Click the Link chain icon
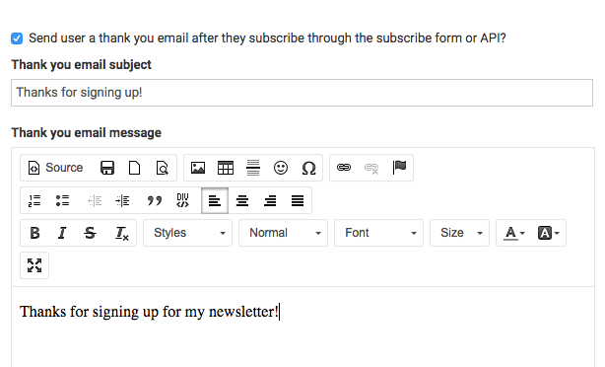The width and height of the screenshot is (605, 367). point(344,168)
